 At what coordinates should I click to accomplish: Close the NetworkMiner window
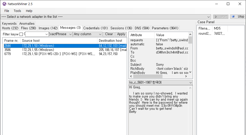click(240, 4)
